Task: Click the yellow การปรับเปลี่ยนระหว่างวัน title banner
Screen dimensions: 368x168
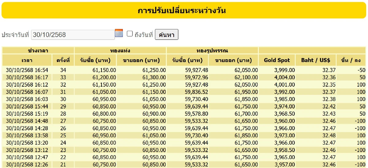Action: point(184,10)
